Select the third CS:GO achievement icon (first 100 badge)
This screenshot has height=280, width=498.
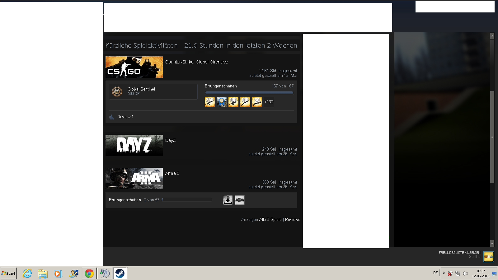(233, 102)
